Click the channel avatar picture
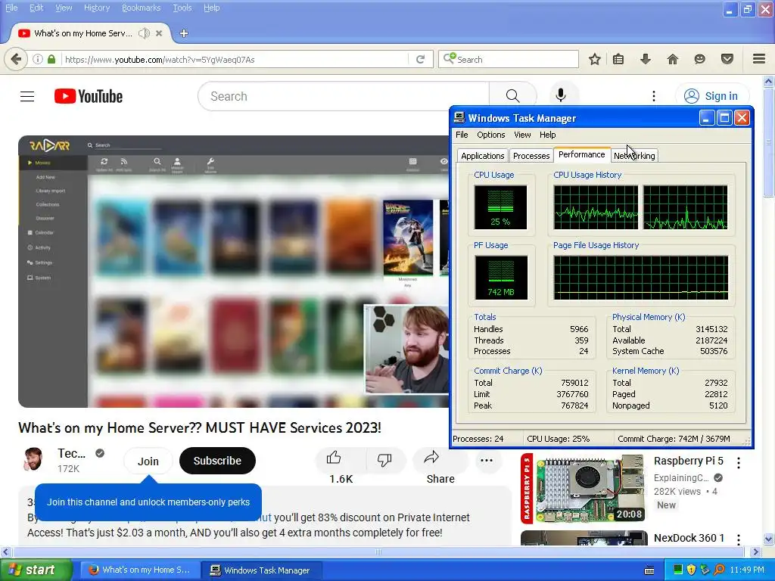 [x=33, y=459]
